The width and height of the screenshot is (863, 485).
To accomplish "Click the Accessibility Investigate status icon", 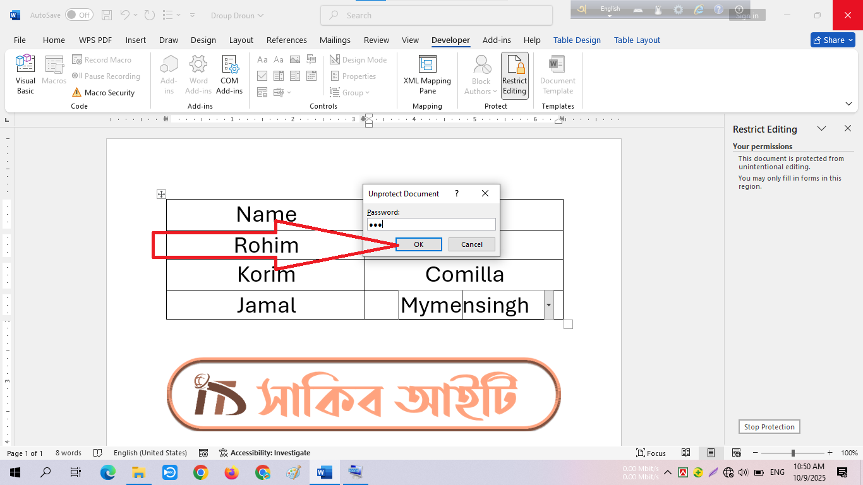I will tap(224, 453).
